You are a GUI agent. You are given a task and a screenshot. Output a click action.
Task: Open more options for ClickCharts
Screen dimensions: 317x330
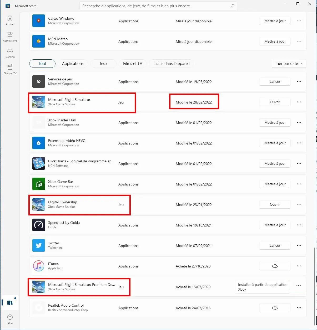pos(299,163)
